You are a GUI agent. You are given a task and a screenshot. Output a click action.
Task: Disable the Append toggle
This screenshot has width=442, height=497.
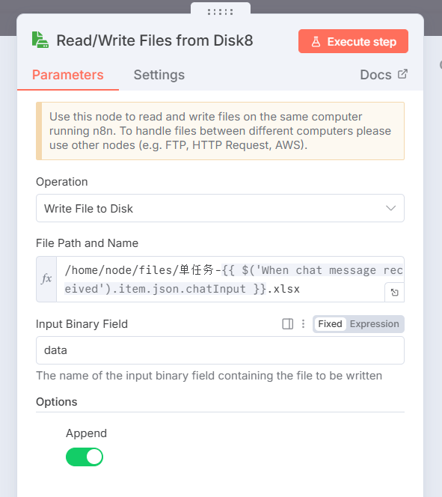click(x=85, y=457)
